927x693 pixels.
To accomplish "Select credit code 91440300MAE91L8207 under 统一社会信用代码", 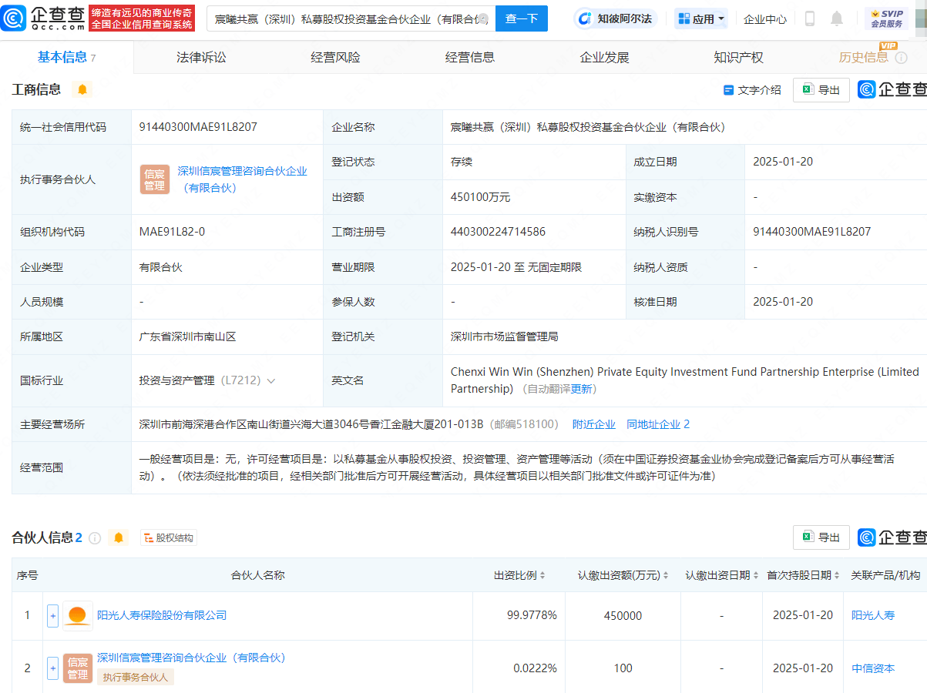I will pos(198,127).
